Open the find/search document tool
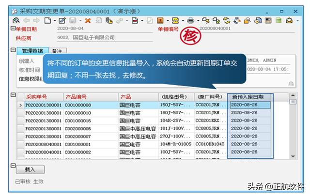 tap(16, 20)
